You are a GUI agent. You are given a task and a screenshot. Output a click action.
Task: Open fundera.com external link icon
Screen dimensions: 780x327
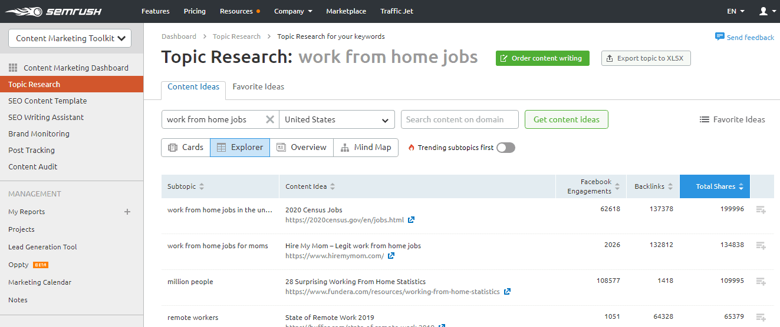(x=507, y=292)
